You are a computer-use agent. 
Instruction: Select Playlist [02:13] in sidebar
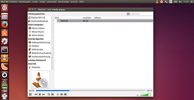38,18
